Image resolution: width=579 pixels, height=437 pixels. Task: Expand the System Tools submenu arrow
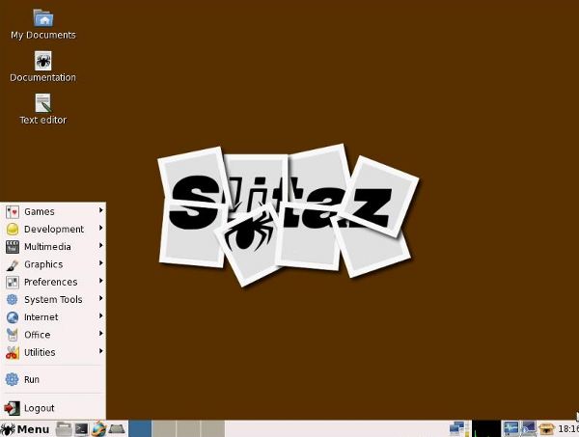coord(100,299)
